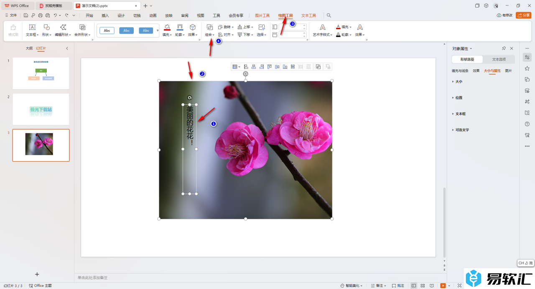535x289 pixels.
Task: Click align bottom icon in floating toolbar
Action: (285, 67)
